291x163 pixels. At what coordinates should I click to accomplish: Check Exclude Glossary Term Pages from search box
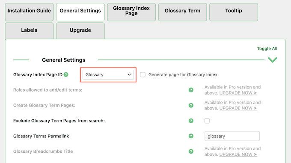(207, 121)
